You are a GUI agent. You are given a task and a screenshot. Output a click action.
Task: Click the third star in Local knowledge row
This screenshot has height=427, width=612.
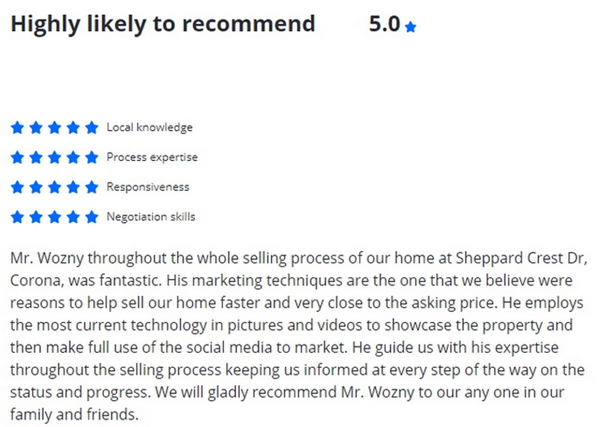[x=54, y=127]
